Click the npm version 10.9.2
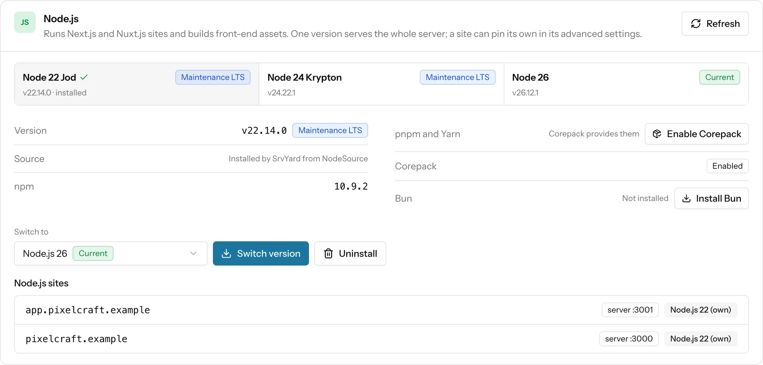 [x=351, y=186]
